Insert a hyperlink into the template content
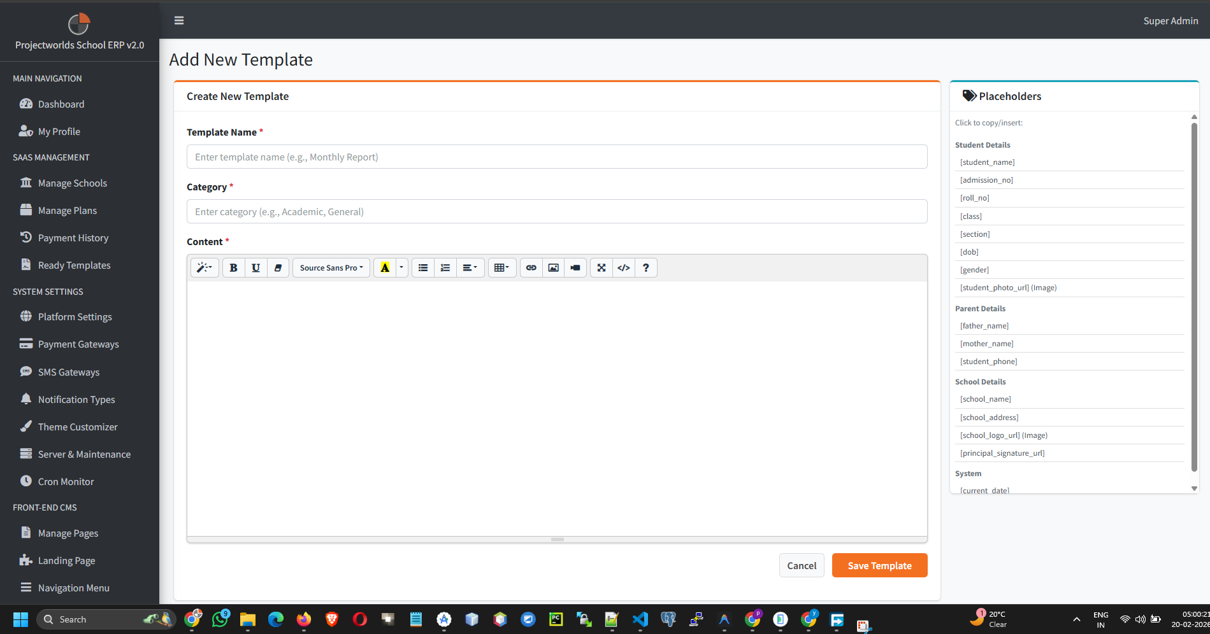Viewport: 1210px width, 634px height. click(x=531, y=267)
